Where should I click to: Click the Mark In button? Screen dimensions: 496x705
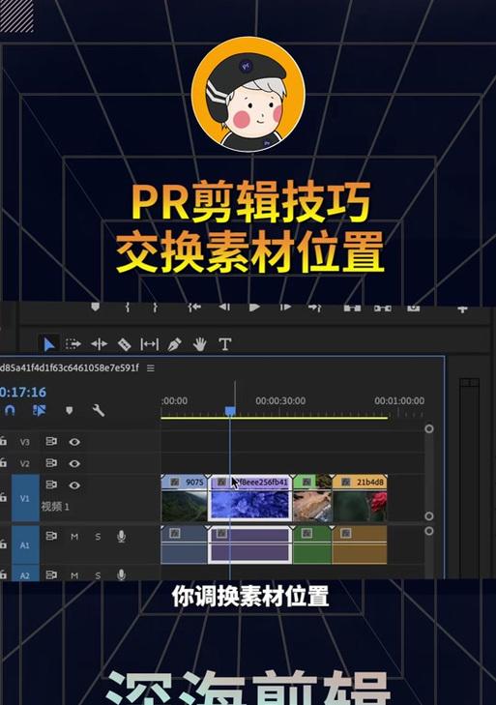tap(128, 308)
